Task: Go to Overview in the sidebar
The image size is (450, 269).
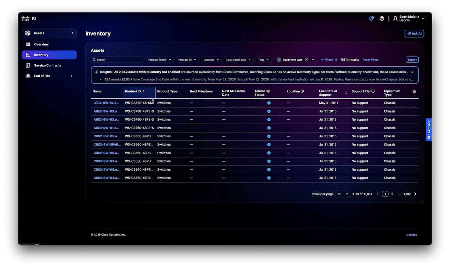Action: 41,44
